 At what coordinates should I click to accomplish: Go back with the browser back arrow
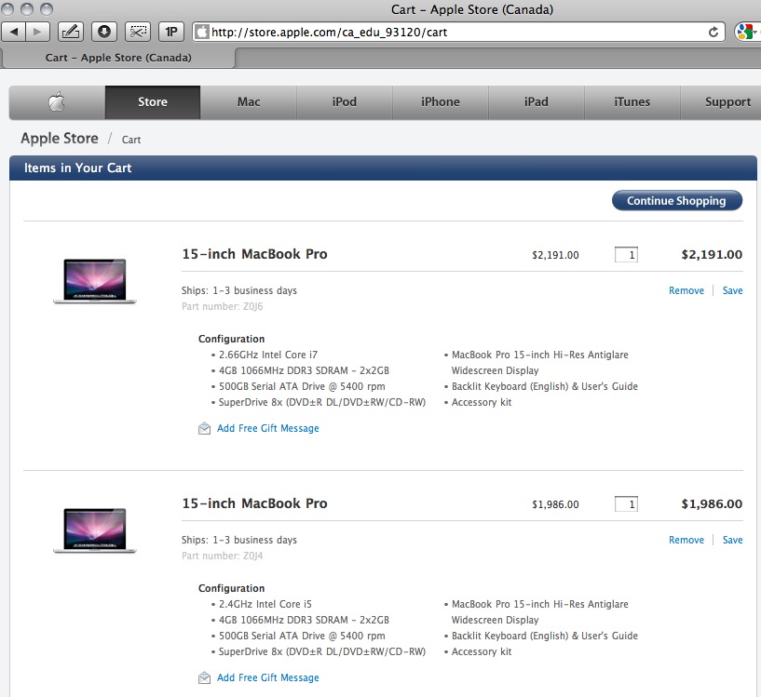14,32
